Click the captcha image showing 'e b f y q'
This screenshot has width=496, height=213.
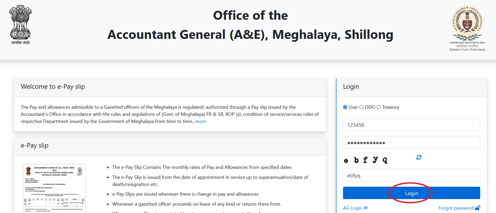click(366, 160)
